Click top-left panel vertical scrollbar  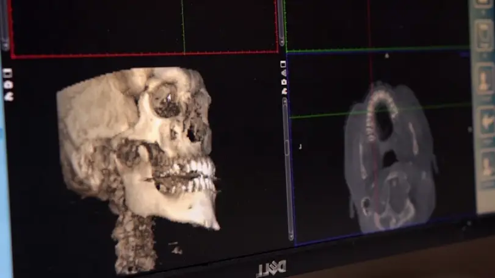(x=4, y=24)
